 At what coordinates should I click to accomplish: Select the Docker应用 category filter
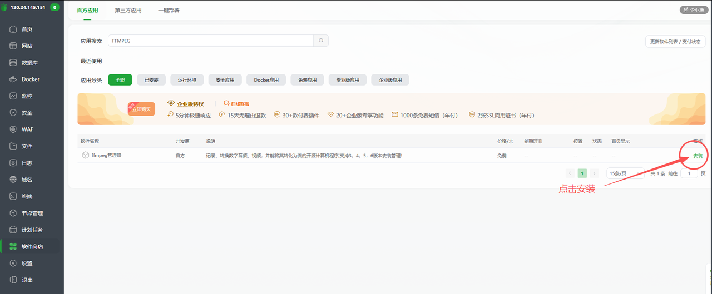pos(266,80)
